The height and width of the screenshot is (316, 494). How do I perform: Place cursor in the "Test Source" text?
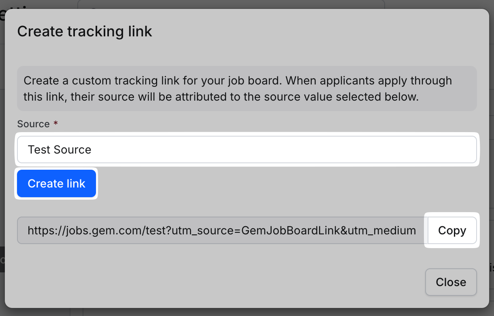[x=60, y=150]
